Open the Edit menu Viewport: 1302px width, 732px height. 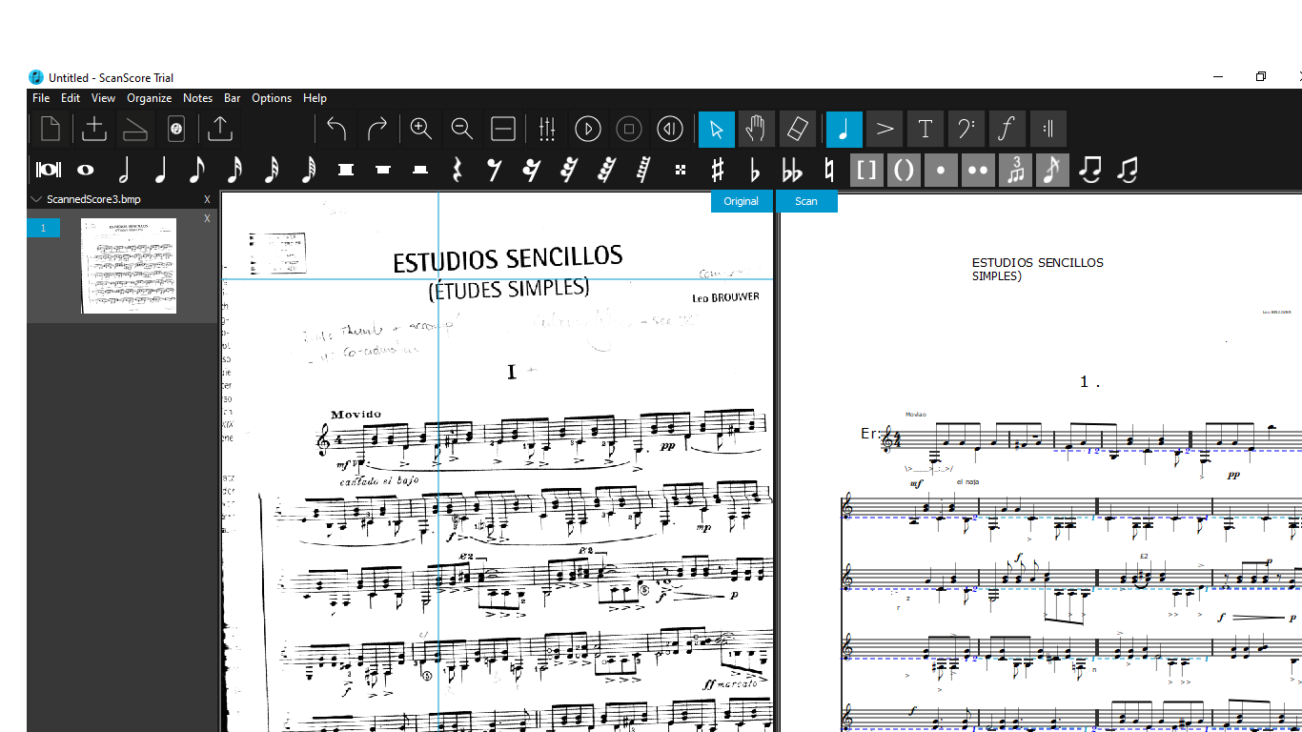71,98
